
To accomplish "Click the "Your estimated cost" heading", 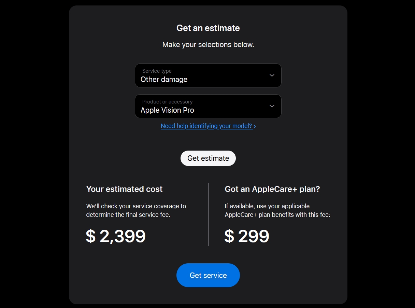I will pos(125,189).
